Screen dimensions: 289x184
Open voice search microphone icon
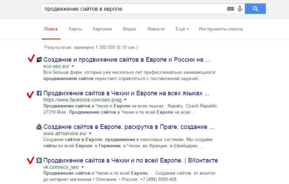tap(240, 9)
